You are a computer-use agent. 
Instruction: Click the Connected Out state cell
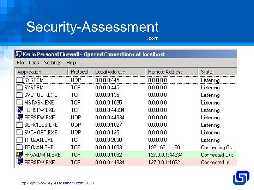point(217,155)
